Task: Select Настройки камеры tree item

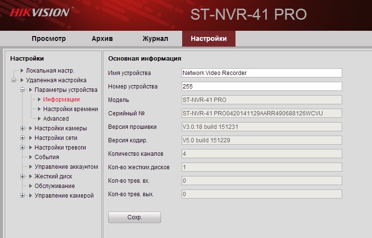Action: [61, 128]
